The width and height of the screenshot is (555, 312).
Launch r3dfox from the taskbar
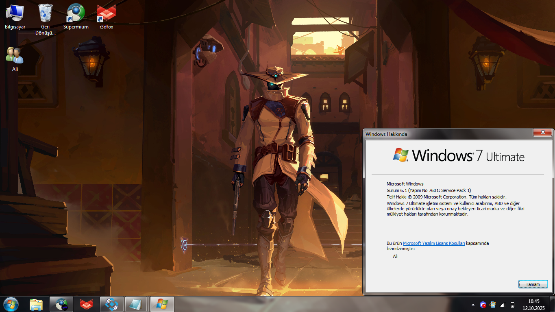coord(86,304)
